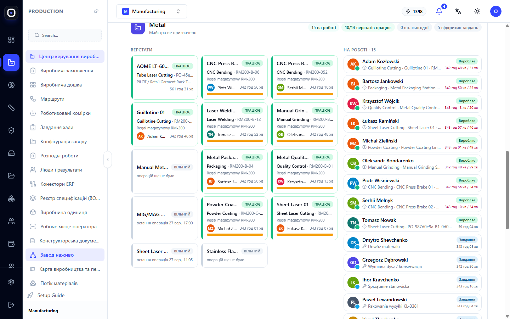
Task: Open the folder icon in left rail
Action: 11,176
